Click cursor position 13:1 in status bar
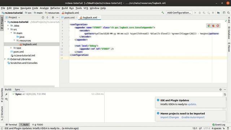 pyautogui.click(x=195, y=129)
